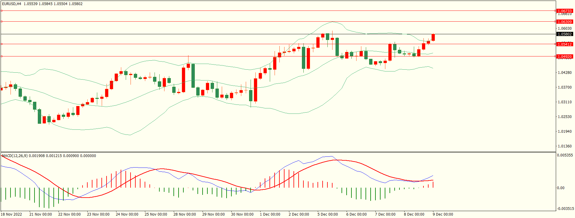This screenshot has width=575, height=218.
Task: Click the 0.00 MACD zero level label
Action: coord(561,188)
